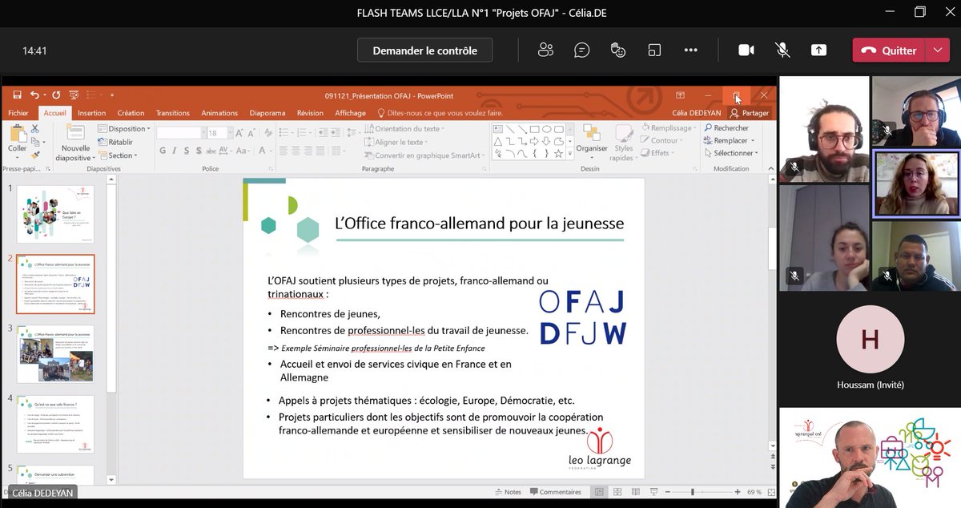The height and width of the screenshot is (508, 961).
Task: Open Teams breakout rooms icon
Action: 654,50
